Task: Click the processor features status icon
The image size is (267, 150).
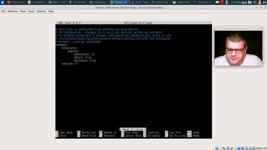Action: click(247, 148)
